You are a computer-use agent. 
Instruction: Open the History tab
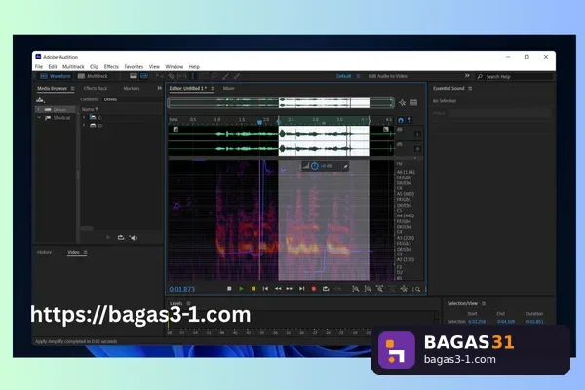[x=44, y=252]
